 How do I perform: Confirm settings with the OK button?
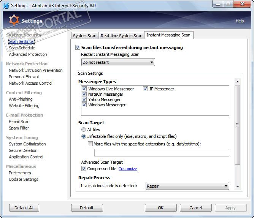tap(161, 208)
